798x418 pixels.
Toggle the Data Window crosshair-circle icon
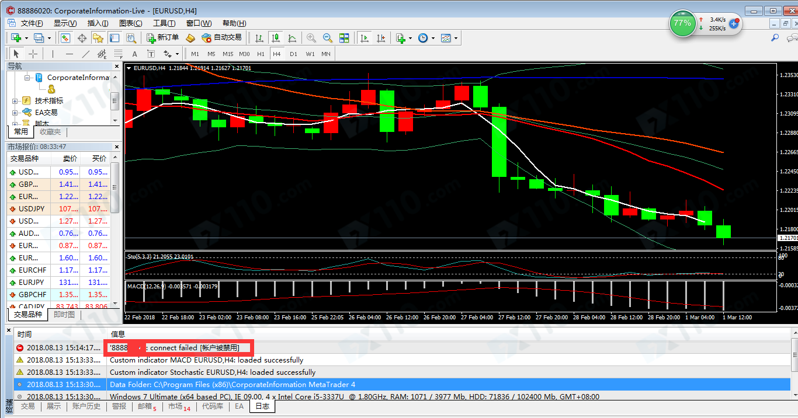click(x=82, y=37)
